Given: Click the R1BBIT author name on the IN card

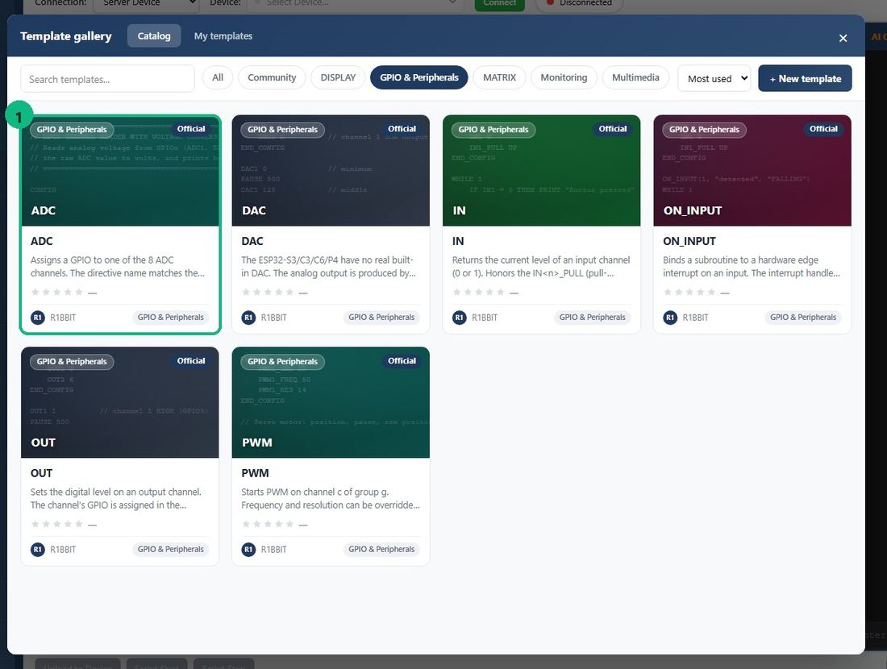Looking at the screenshot, I should tap(485, 318).
